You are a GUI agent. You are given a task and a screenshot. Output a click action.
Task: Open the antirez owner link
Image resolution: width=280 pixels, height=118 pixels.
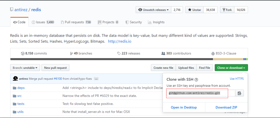(21, 10)
